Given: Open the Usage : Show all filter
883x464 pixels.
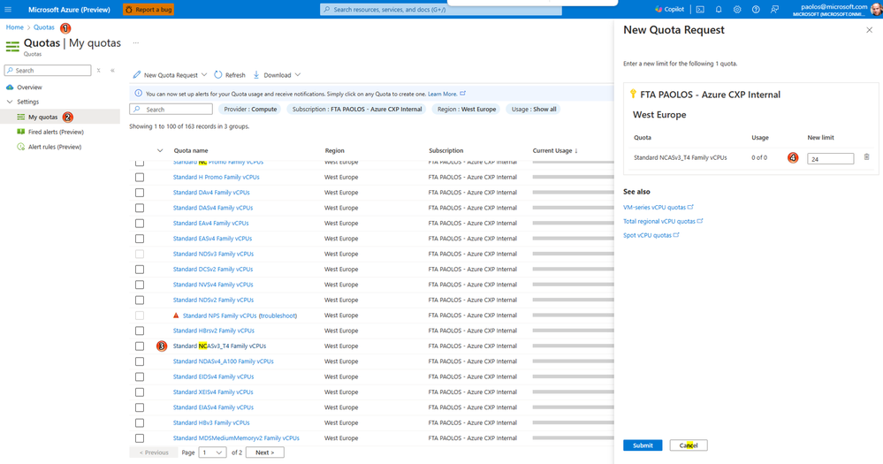Looking at the screenshot, I should coord(534,110).
